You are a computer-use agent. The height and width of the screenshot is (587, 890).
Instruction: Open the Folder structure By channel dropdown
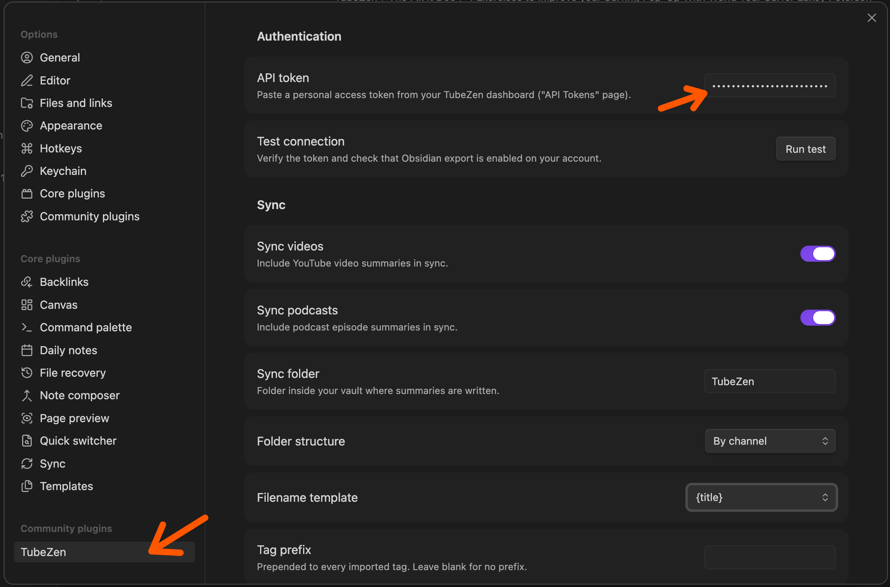pos(770,441)
